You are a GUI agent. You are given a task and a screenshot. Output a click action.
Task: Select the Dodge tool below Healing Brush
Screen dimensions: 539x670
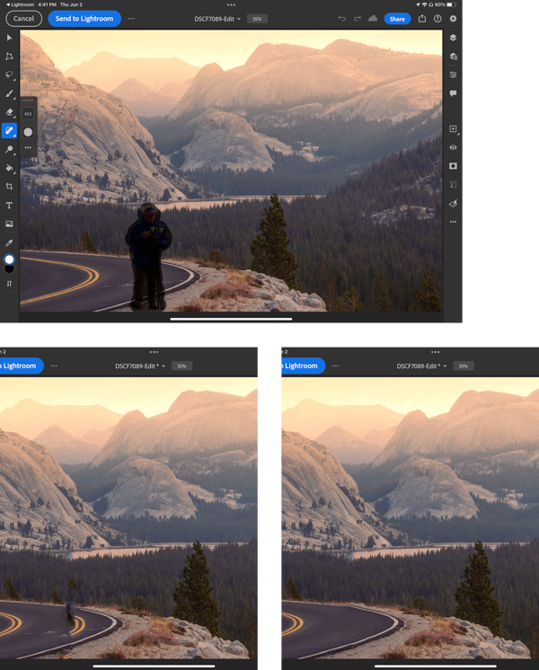9,150
